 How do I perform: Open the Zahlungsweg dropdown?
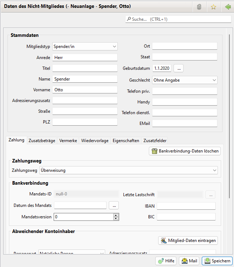coord(128,170)
